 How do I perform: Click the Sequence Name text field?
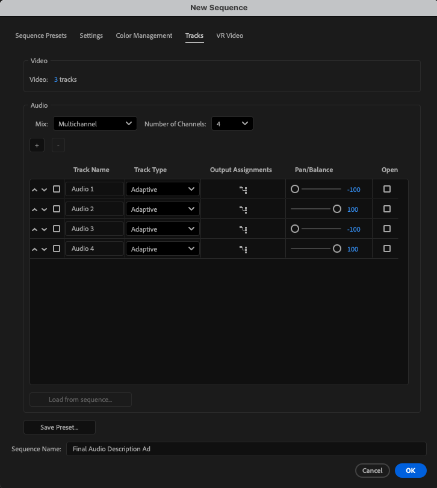point(246,449)
